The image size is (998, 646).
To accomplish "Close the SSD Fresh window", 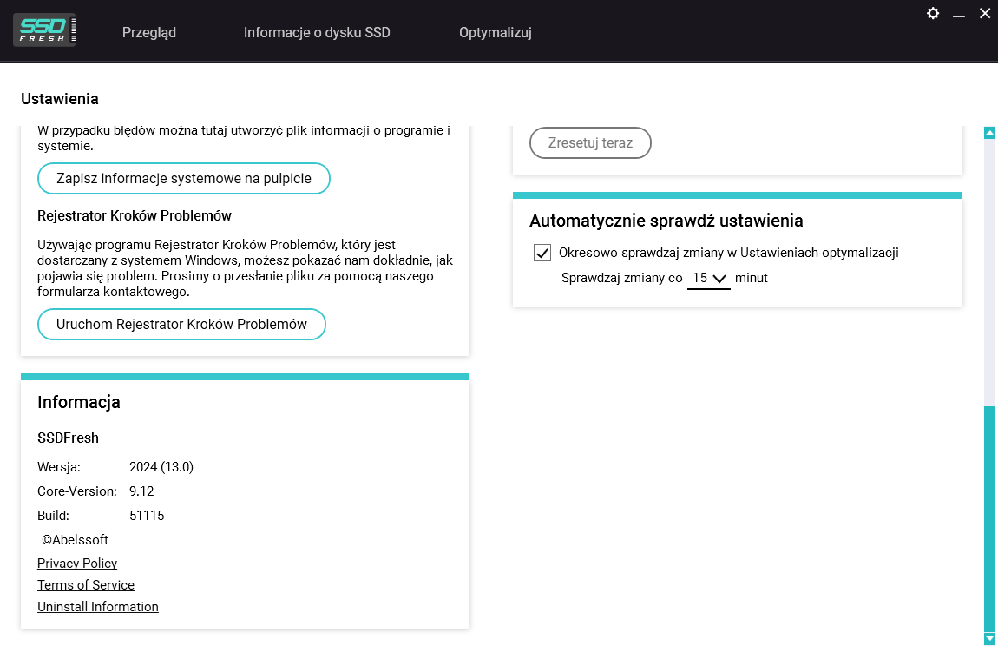I will 985,13.
